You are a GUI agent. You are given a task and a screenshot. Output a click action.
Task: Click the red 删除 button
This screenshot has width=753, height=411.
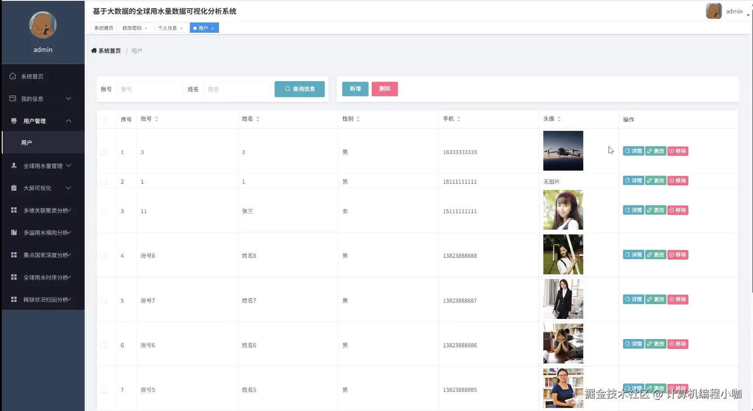tap(385, 89)
